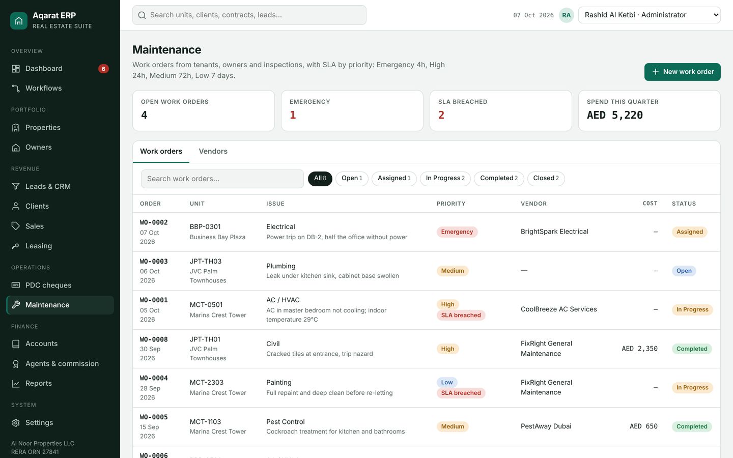
Task: Click the Clients person icon
Action: click(16, 207)
